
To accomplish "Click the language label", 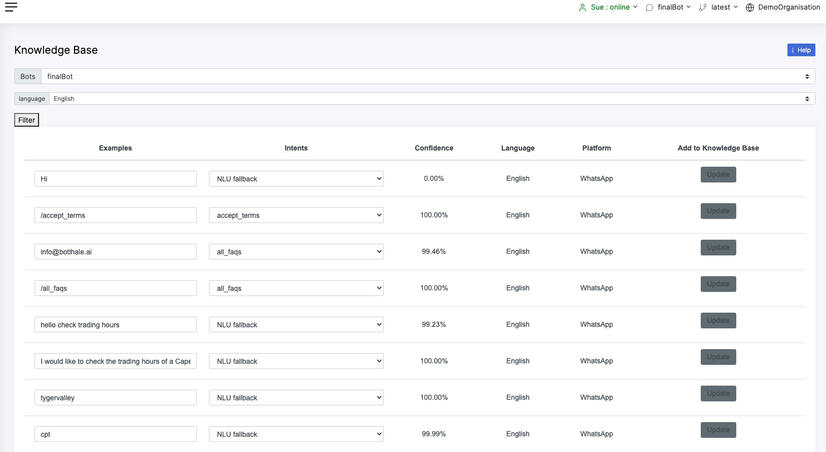I will click(32, 99).
